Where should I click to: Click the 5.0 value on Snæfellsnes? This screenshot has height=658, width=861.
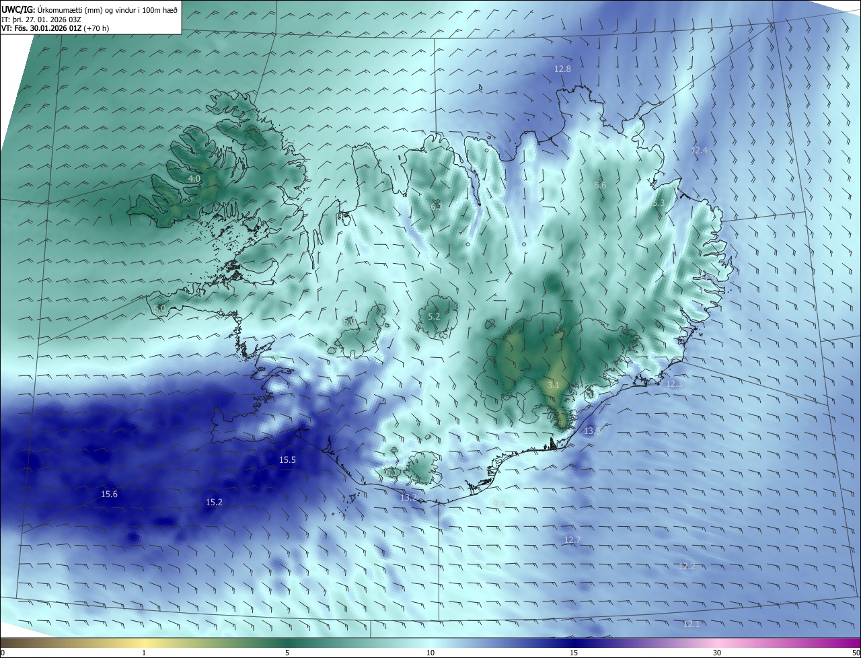click(x=159, y=308)
